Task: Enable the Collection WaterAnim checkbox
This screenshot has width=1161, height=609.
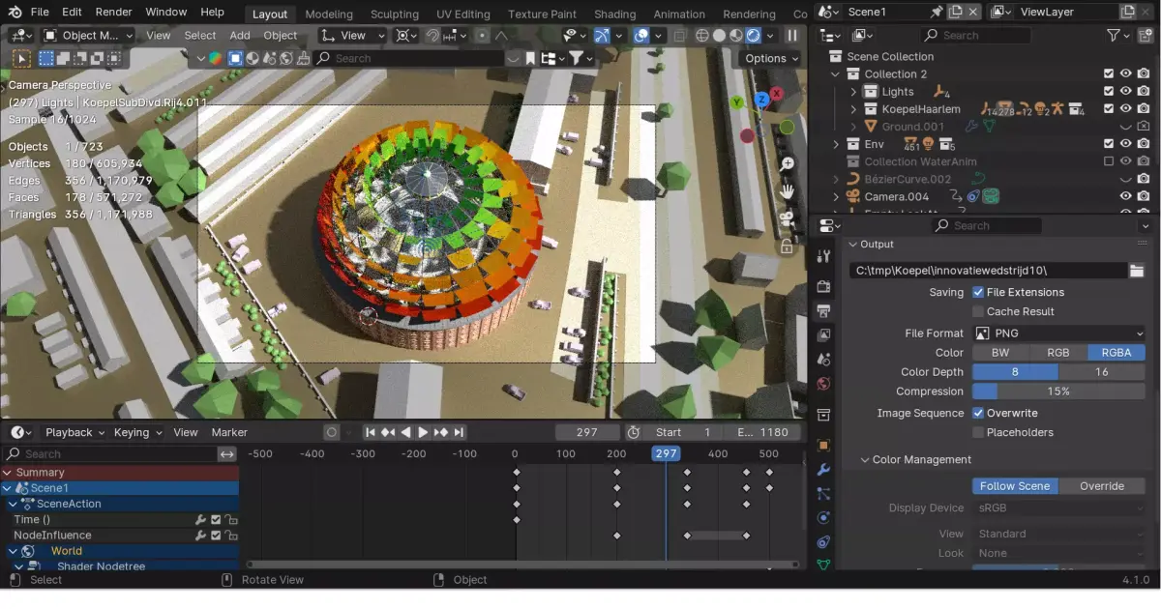Action: [x=1109, y=161]
